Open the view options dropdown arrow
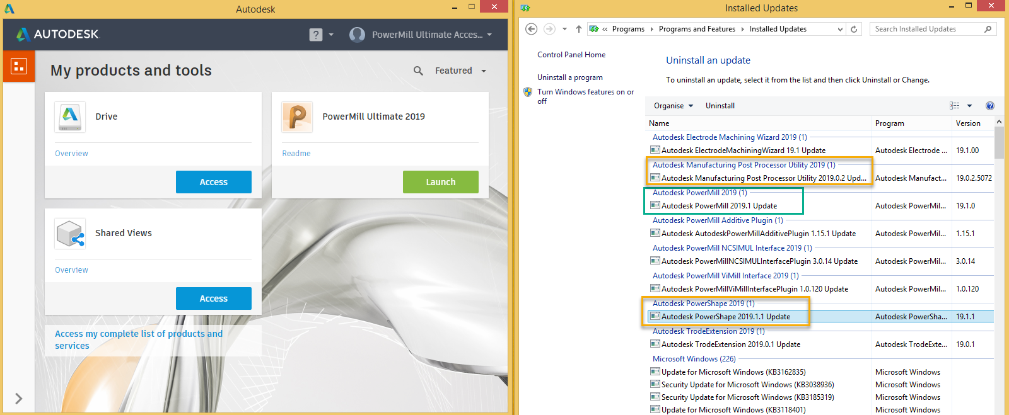Screen dimensions: 1009x415 tap(969, 106)
